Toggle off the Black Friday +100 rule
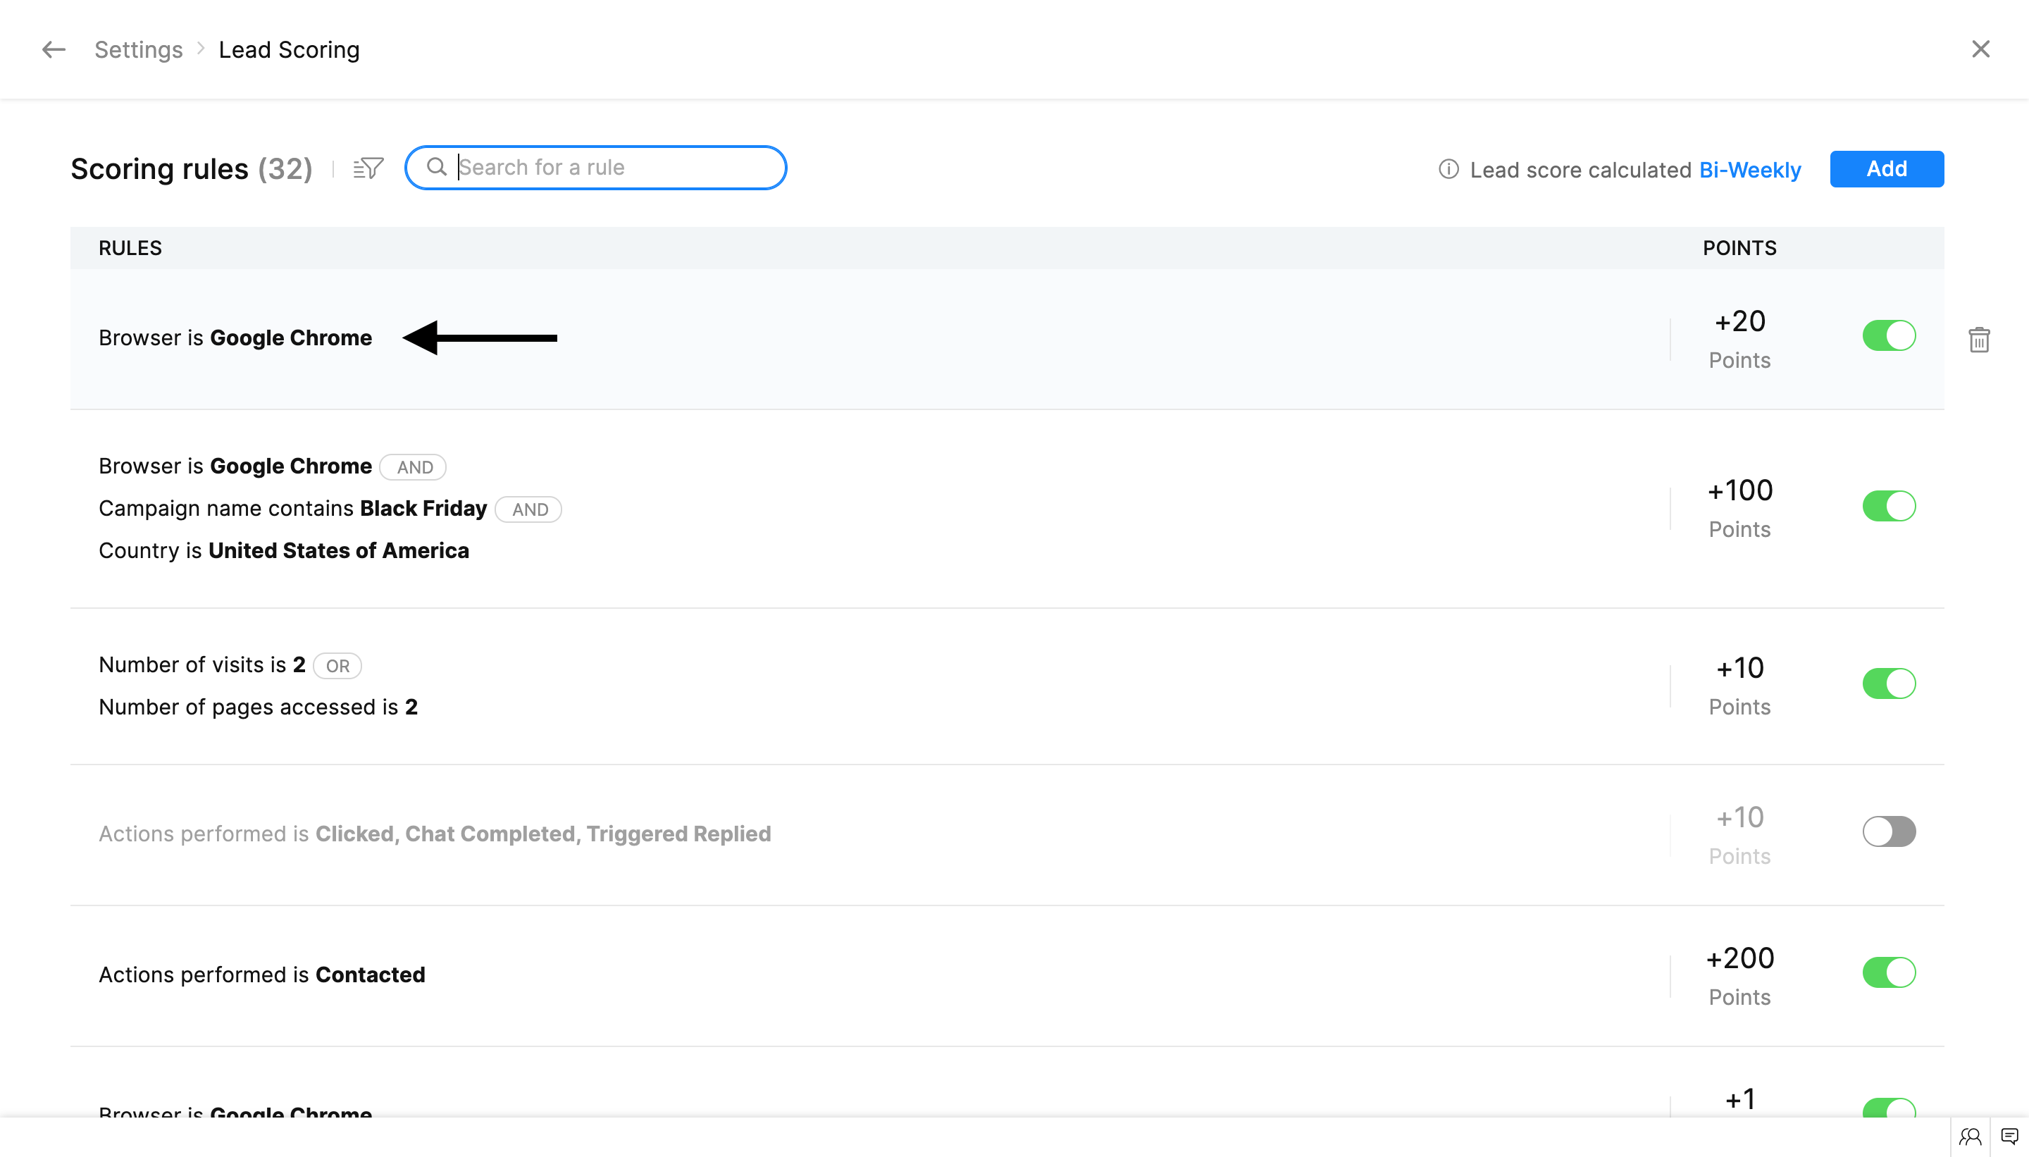Screen dimensions: 2029x1157 click(x=1888, y=506)
